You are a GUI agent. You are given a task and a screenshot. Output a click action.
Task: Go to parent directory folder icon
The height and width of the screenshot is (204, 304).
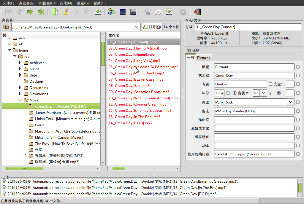pyautogui.click(x=6, y=27)
